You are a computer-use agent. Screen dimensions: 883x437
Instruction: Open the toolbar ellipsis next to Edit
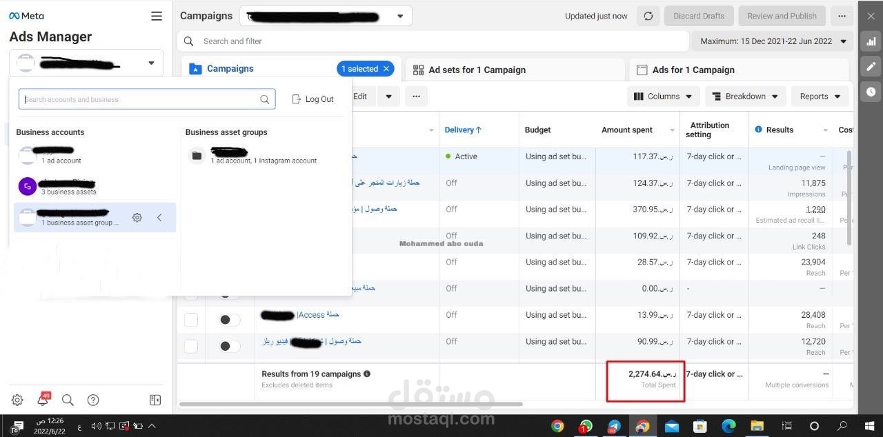tap(416, 96)
